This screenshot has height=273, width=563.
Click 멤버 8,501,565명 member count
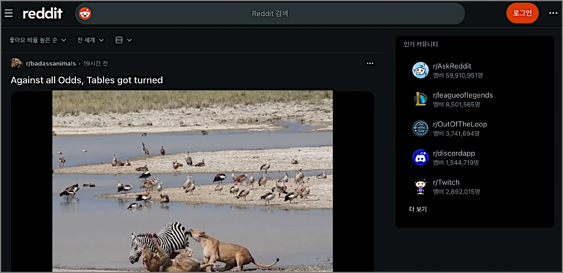(x=457, y=104)
